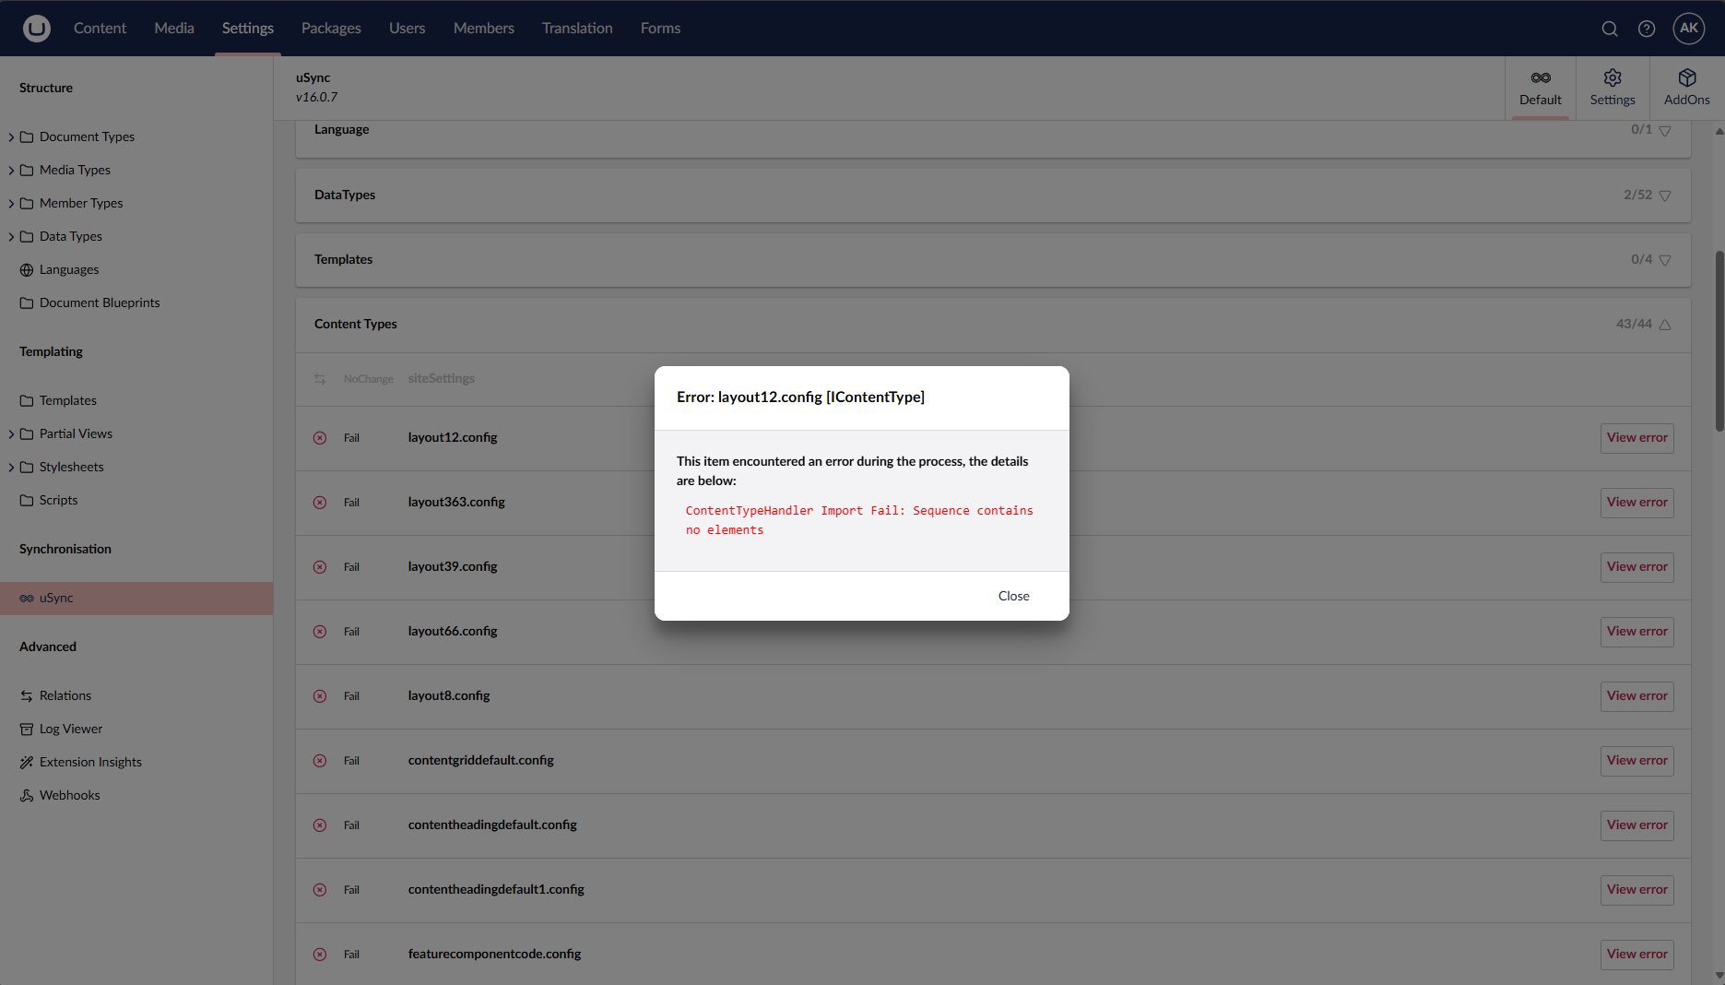Image resolution: width=1725 pixels, height=985 pixels.
Task: Open Log Viewer in the sidebar
Action: (71, 729)
